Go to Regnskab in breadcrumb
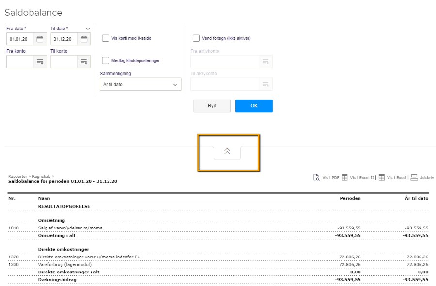Screen dimensions: 436x286 click(40, 176)
